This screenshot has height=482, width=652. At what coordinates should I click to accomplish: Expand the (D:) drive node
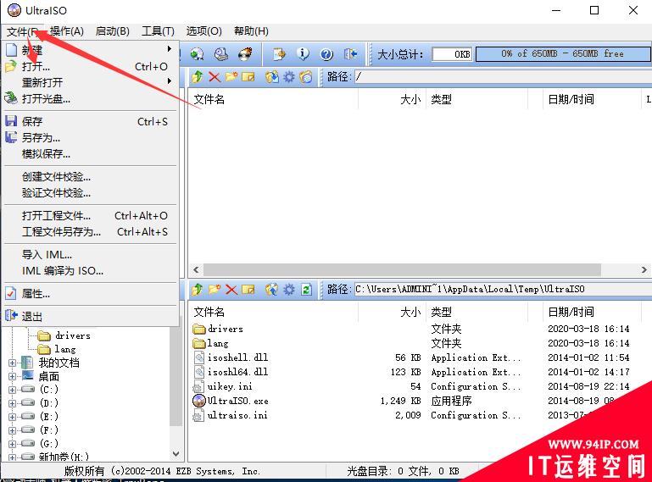[12, 403]
